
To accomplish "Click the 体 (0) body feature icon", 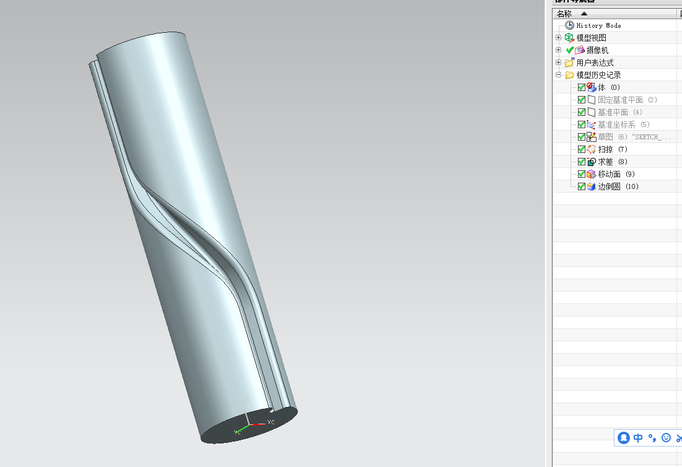I will [591, 87].
